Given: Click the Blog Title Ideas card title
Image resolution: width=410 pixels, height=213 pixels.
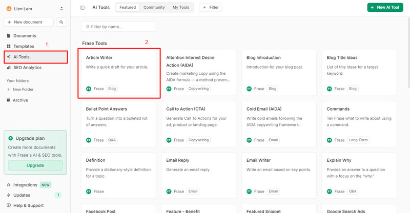Looking at the screenshot, I should pyautogui.click(x=342, y=57).
